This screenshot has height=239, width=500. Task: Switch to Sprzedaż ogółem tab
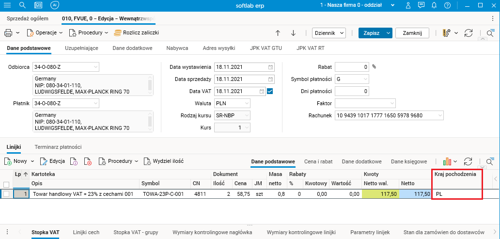coord(28,18)
